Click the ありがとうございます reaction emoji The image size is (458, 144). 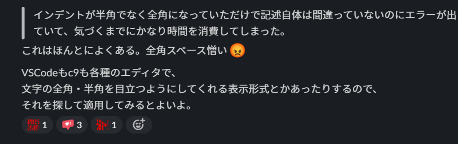pos(33,125)
